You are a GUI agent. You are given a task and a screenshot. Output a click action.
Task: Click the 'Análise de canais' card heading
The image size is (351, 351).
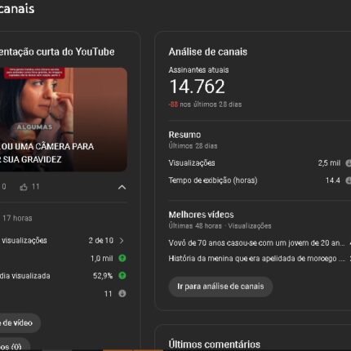[x=208, y=52]
